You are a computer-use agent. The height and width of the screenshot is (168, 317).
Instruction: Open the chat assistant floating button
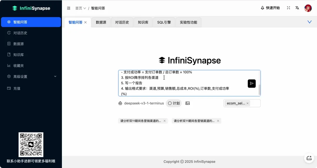click(x=309, y=158)
